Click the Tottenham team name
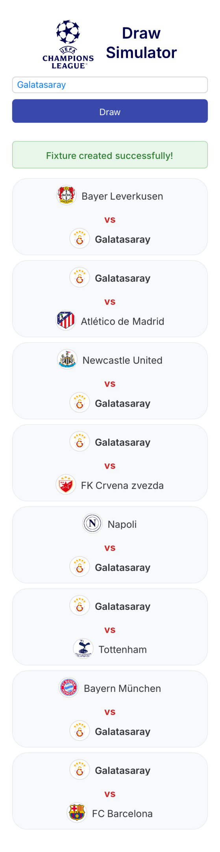 122,649
